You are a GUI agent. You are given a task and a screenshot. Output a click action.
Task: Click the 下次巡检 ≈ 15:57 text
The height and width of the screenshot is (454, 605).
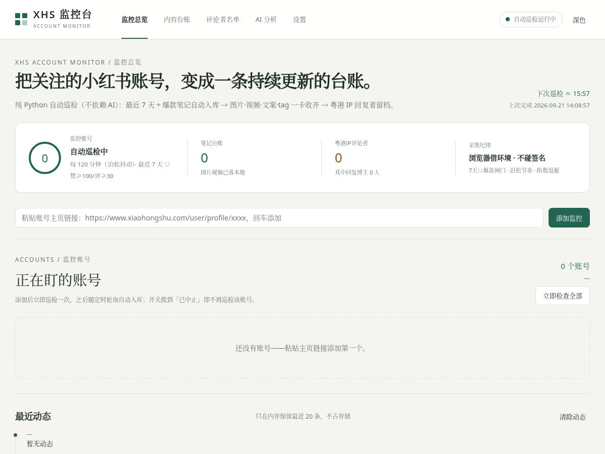point(563,93)
